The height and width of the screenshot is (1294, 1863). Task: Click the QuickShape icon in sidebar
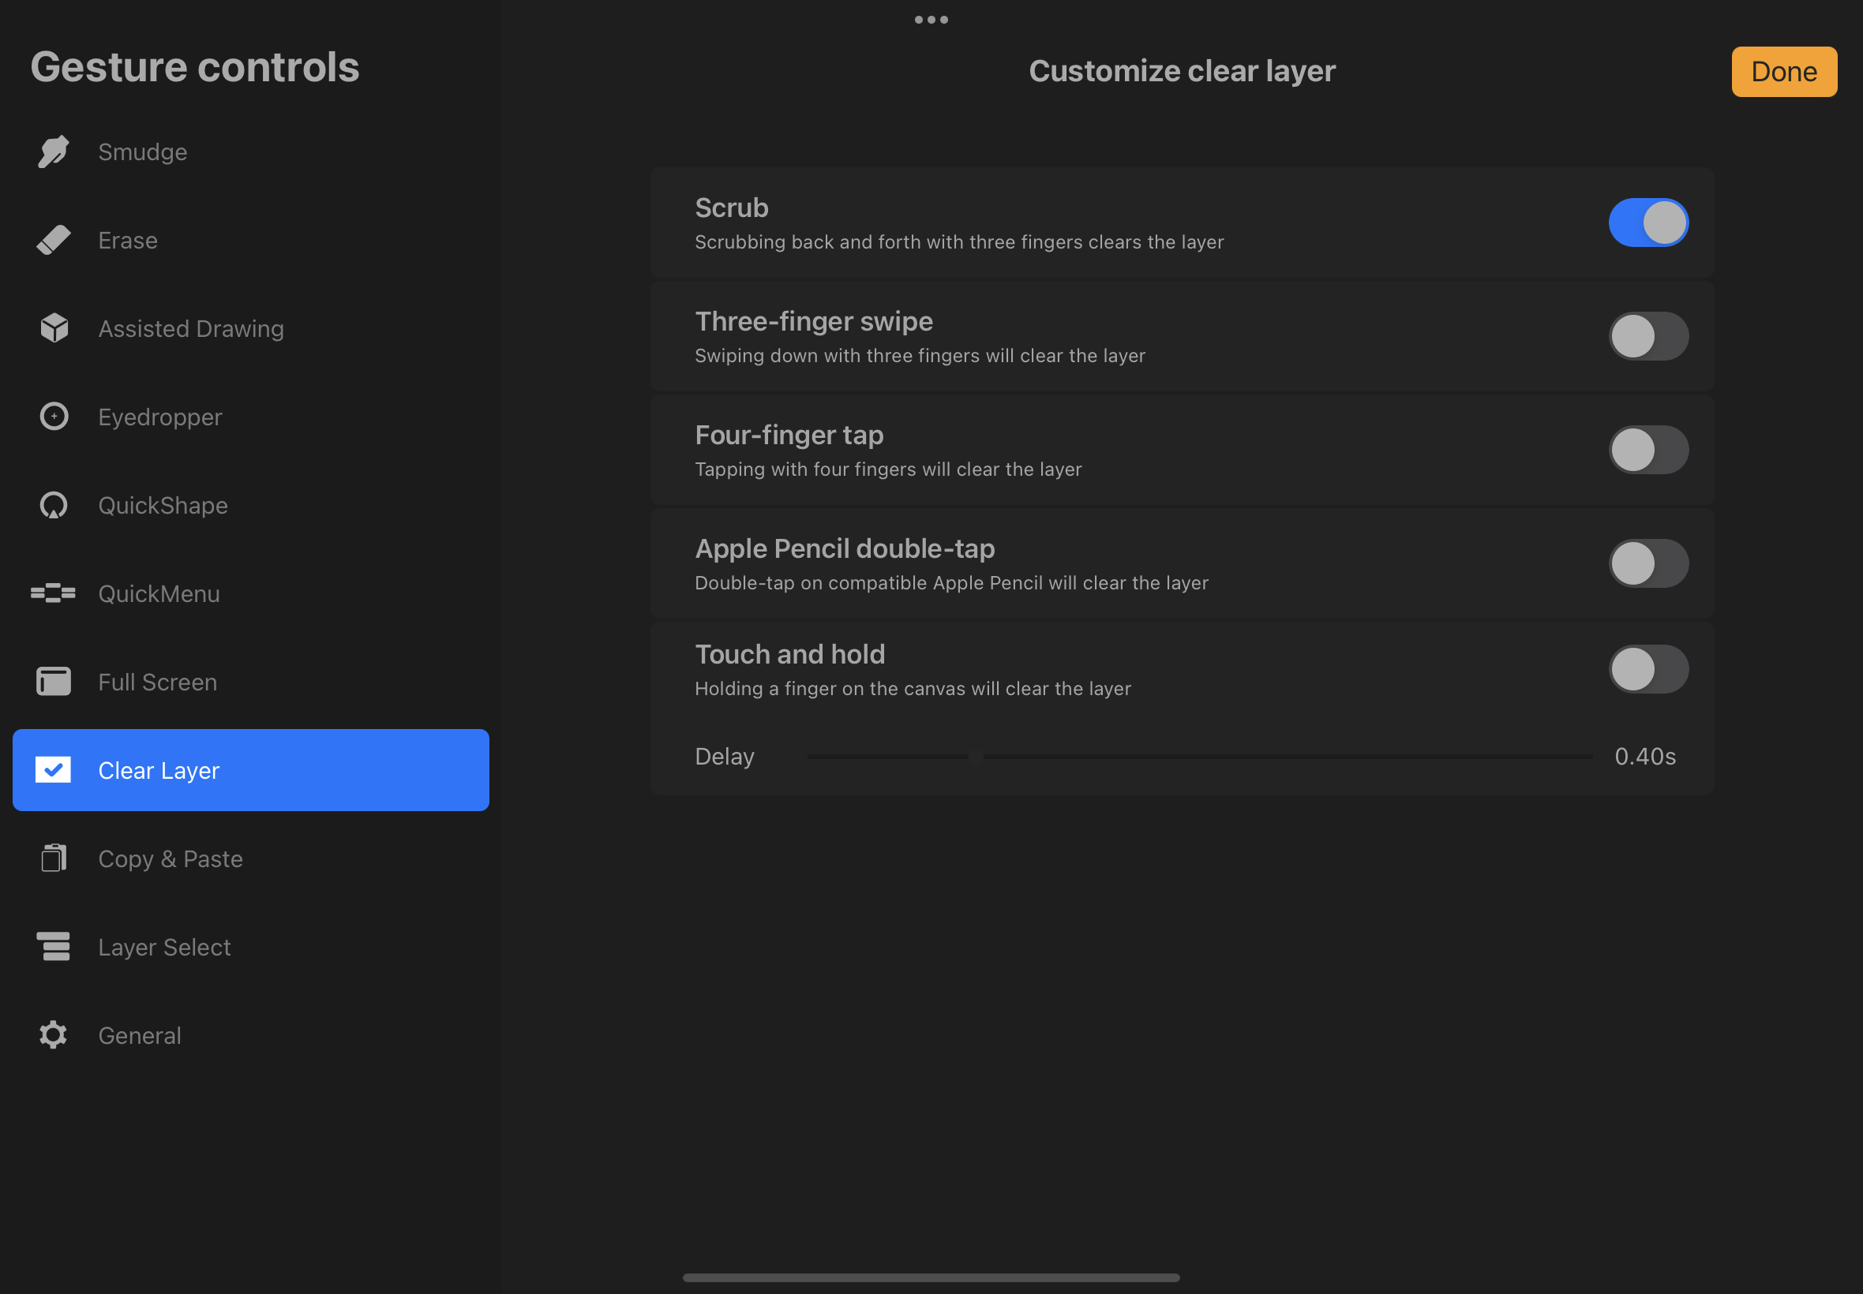54,505
